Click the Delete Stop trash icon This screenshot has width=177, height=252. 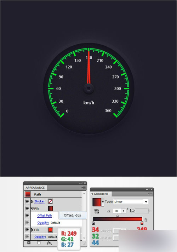146,220
